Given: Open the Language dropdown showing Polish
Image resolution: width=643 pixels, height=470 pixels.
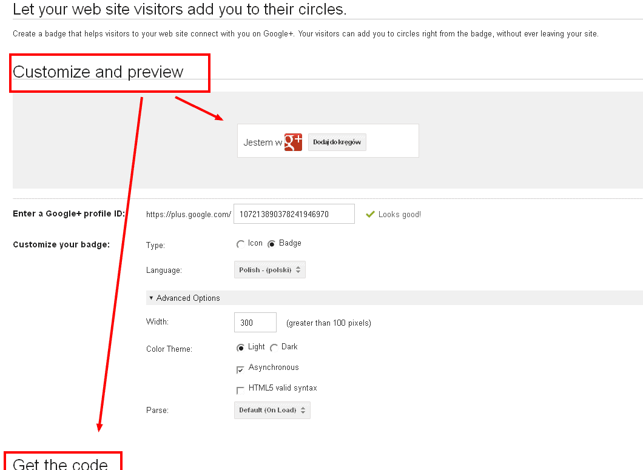Looking at the screenshot, I should (270, 270).
